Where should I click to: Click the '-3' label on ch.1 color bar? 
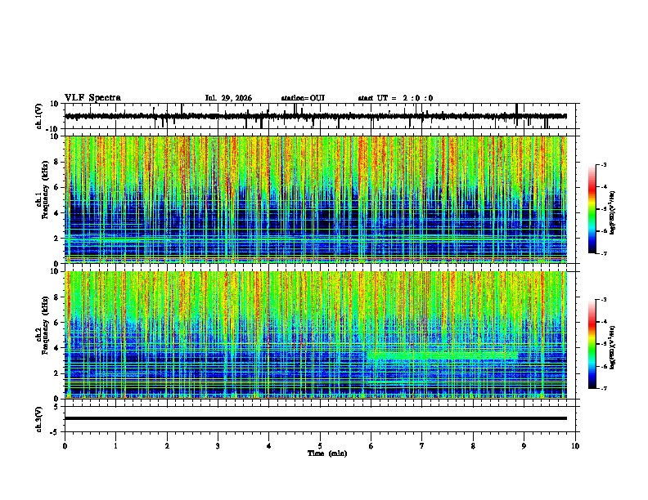click(603, 165)
